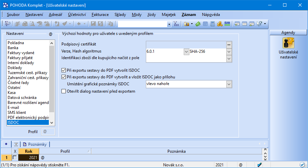Click the grayed back arrow toolbar icon

coord(79,24)
